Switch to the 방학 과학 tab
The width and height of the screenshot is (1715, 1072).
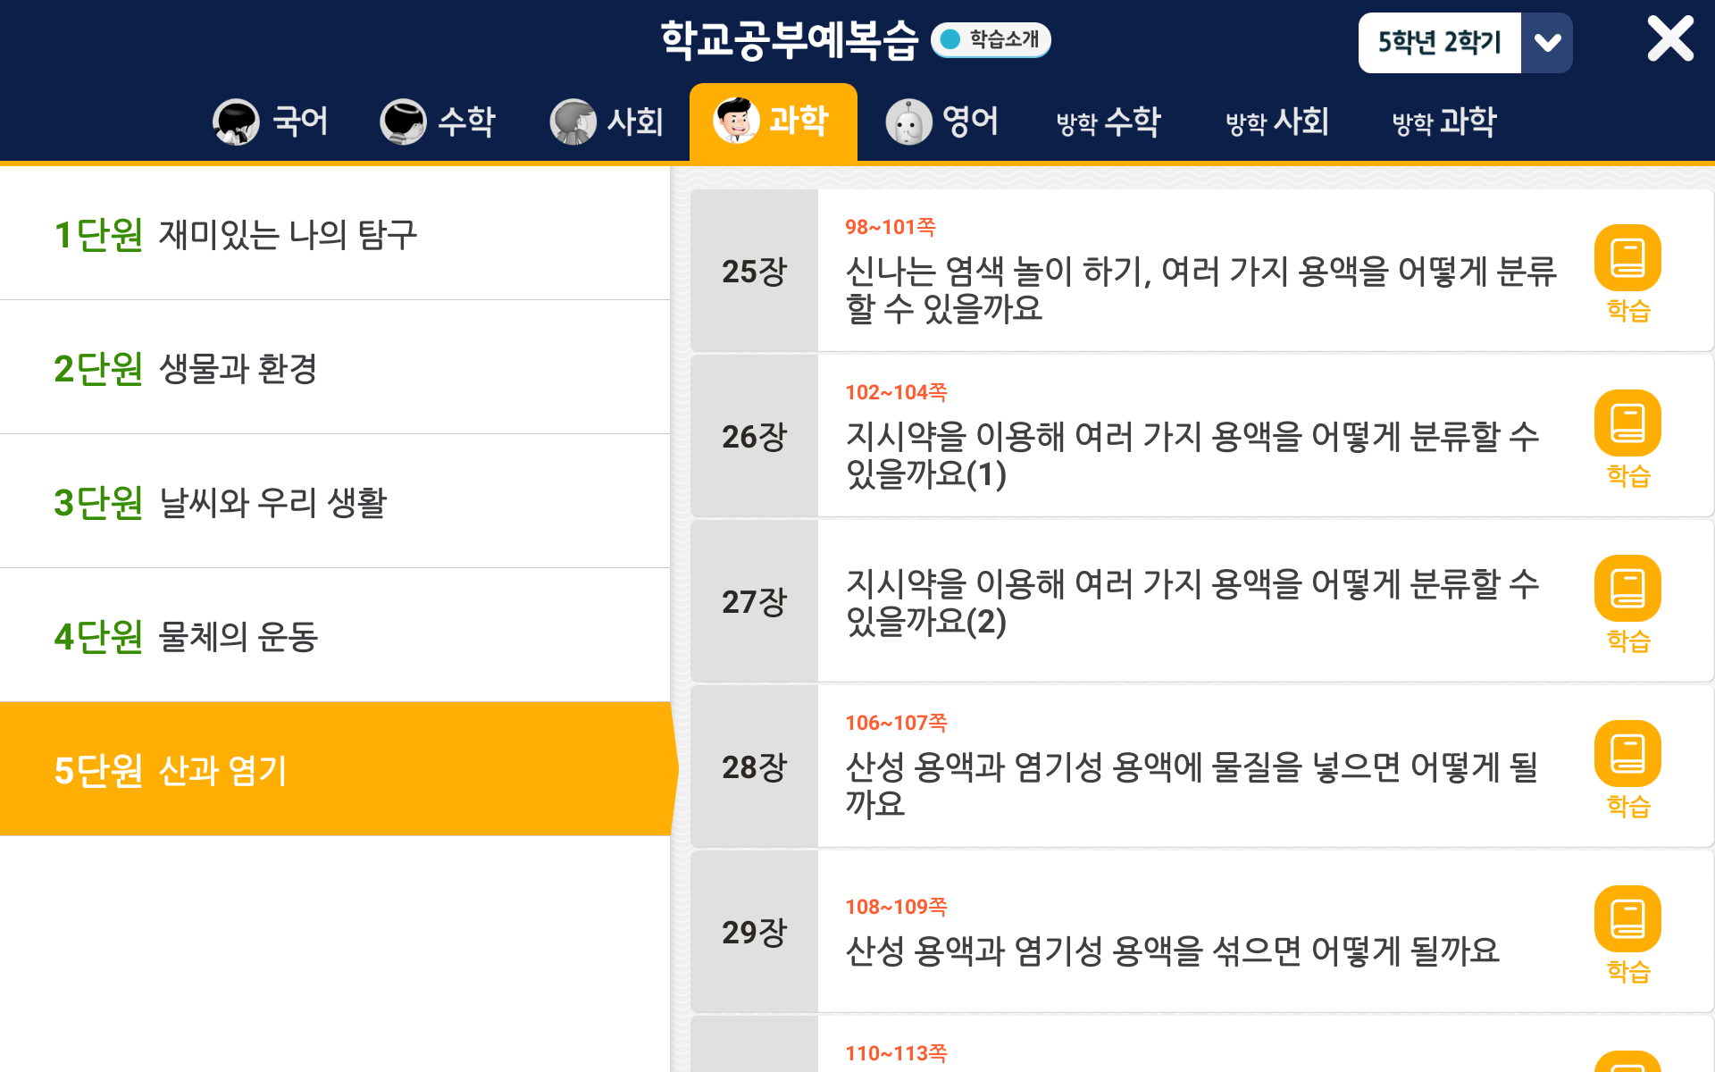1444,121
